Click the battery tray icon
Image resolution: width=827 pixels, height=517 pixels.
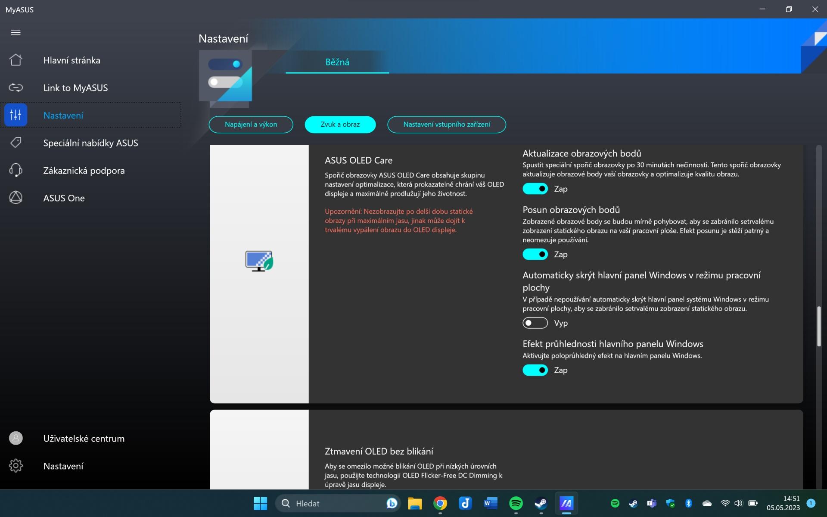point(753,503)
